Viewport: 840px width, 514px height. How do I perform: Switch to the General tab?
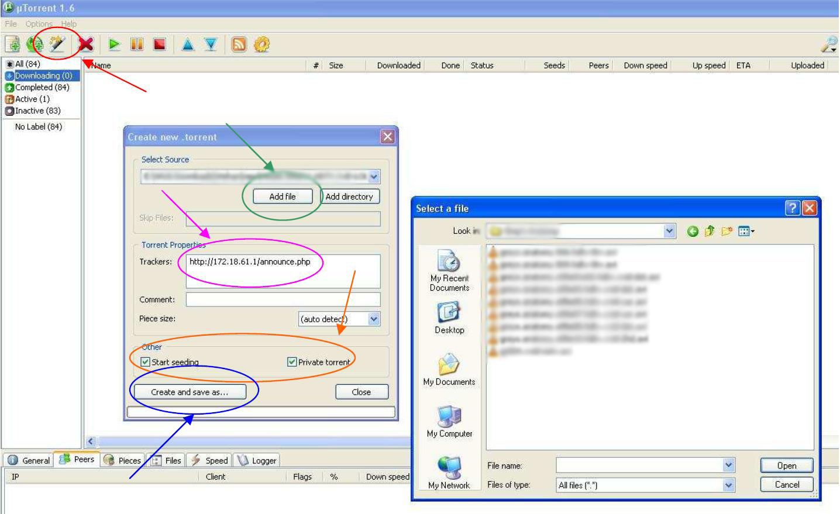point(29,460)
